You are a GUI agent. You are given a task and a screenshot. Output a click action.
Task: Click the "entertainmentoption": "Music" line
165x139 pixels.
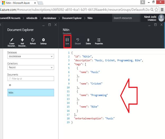tap(94, 118)
